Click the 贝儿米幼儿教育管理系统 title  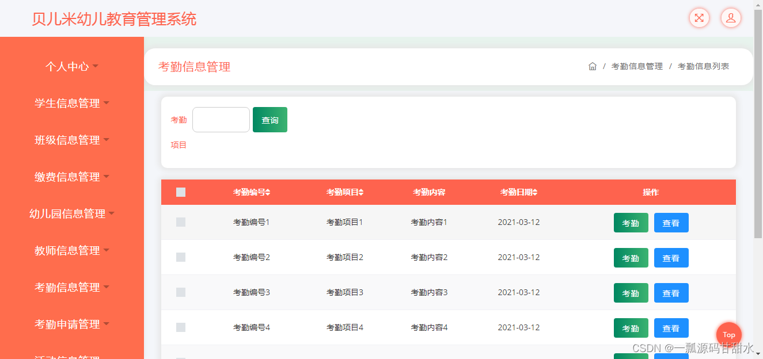114,19
